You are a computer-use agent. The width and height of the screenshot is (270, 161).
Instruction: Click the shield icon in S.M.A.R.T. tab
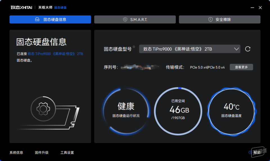(x=125, y=19)
